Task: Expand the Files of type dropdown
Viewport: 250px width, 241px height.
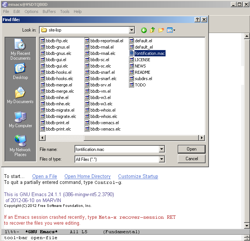Action: coord(161,159)
